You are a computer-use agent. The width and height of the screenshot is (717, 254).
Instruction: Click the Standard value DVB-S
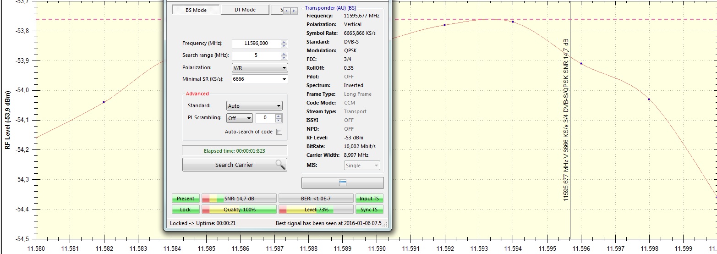pyautogui.click(x=351, y=42)
